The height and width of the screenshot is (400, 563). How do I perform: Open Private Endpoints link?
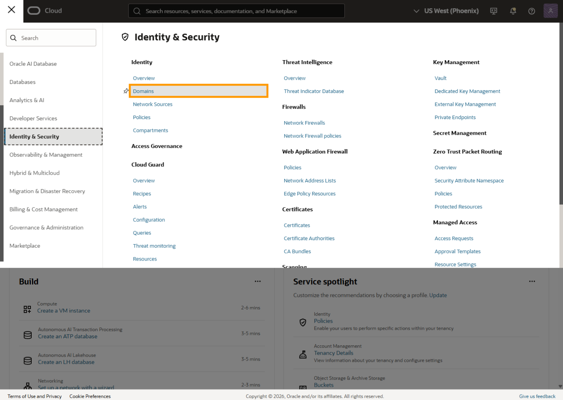(455, 118)
